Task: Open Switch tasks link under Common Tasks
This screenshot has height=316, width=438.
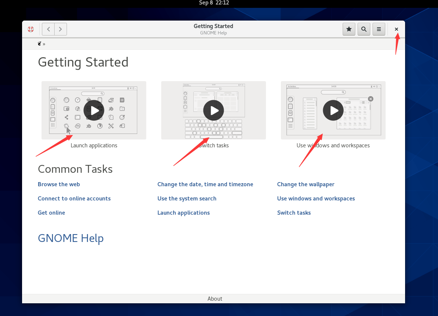Action: coord(294,213)
